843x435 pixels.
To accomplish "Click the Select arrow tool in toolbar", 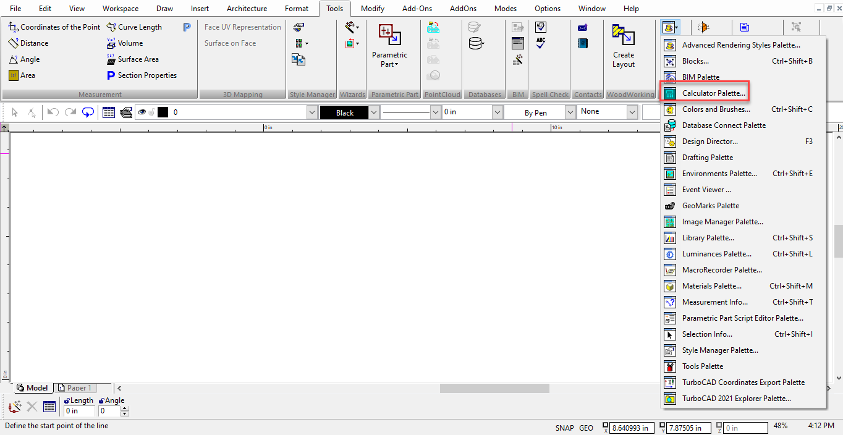I will [x=15, y=112].
